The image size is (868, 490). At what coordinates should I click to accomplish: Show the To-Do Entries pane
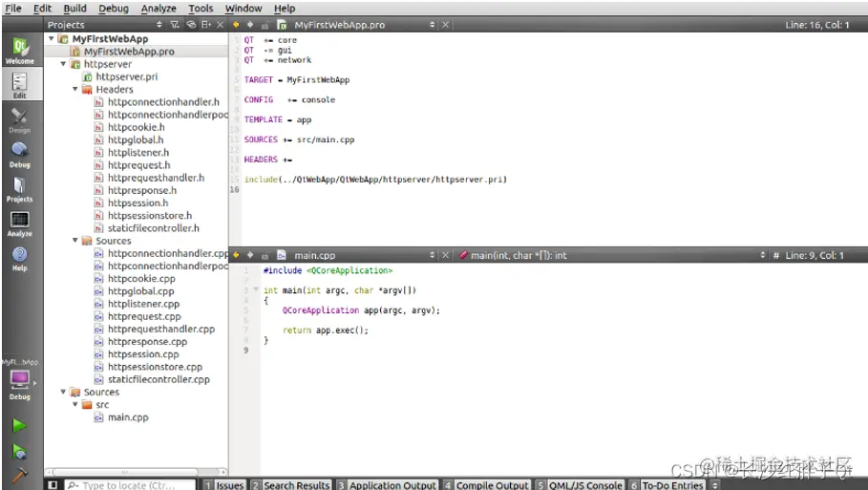(x=667, y=485)
